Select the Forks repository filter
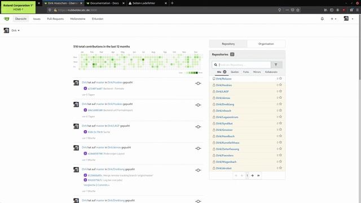Viewport: 361px width, 203px height. point(246,72)
